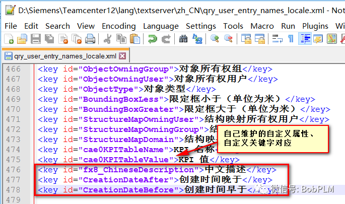Open the Plugins menu
345x204 pixels.
315,26
